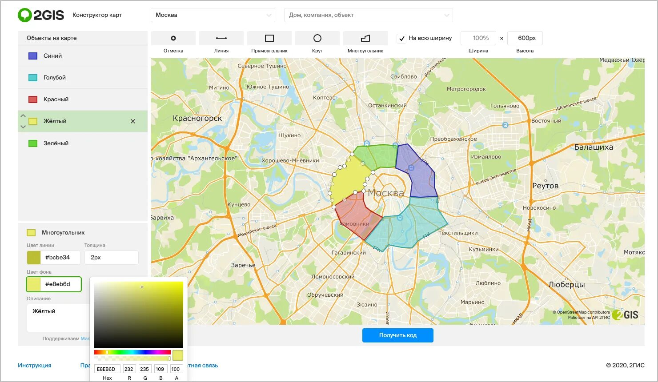Adjust the rainbow hue slider
Image resolution: width=658 pixels, height=382 pixels.
point(132,352)
